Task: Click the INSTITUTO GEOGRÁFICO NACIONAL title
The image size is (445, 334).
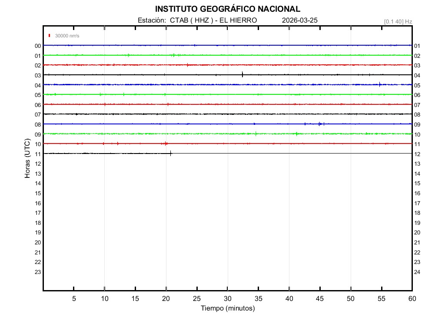Action: click(227, 9)
